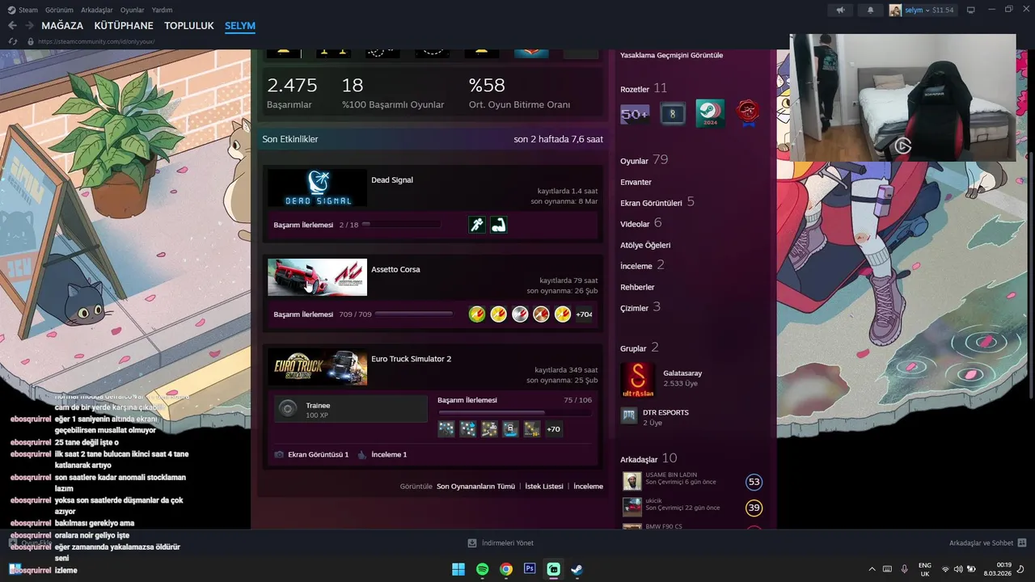Go forward with the right arrow

[29, 26]
